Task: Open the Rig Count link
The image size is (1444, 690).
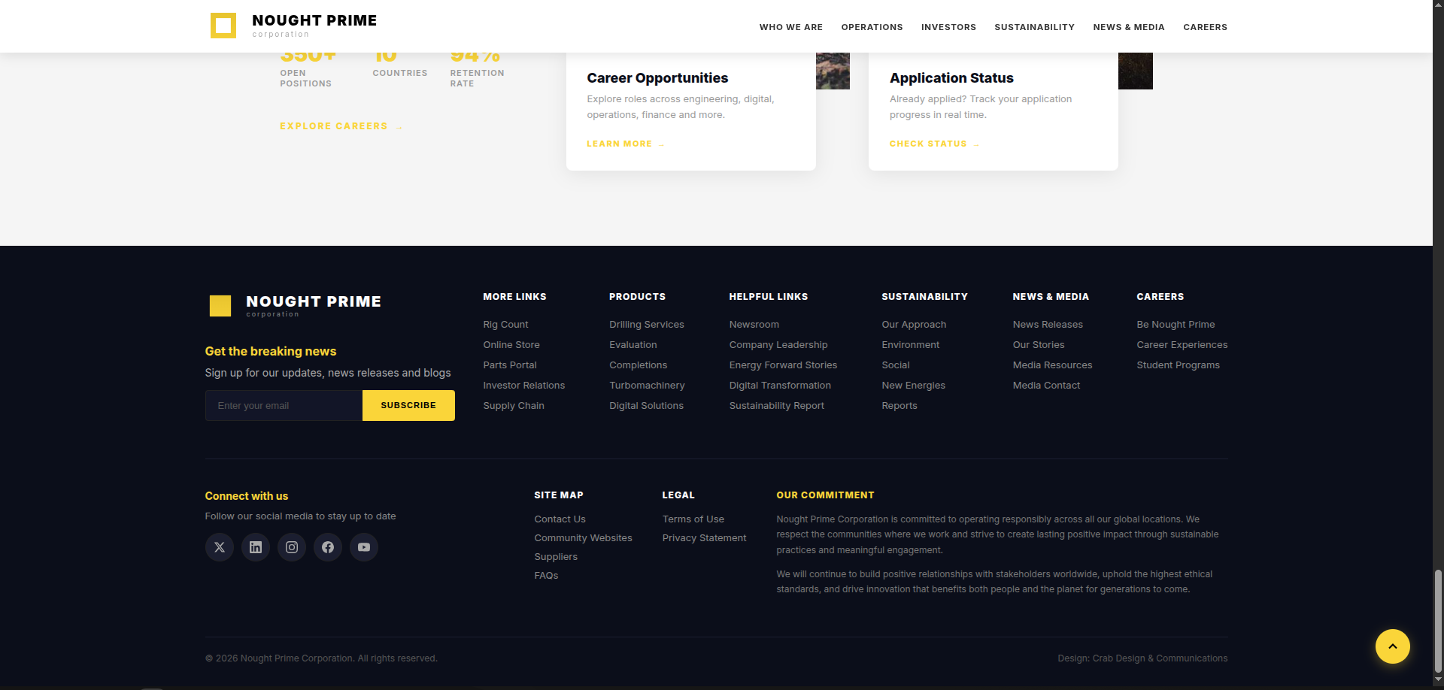Action: 505,324
